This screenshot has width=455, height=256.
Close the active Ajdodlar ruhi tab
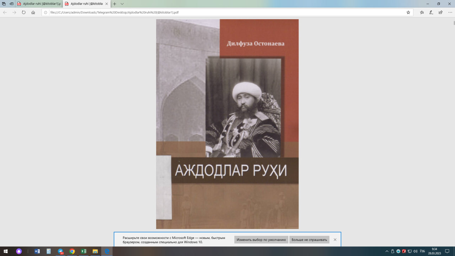coord(107,4)
